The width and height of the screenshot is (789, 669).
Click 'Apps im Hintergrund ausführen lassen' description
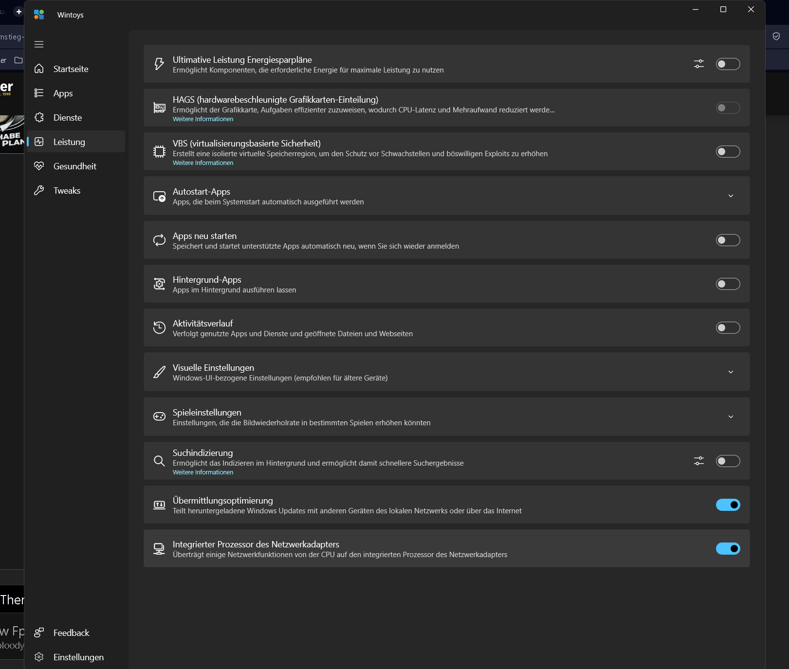[x=235, y=290]
